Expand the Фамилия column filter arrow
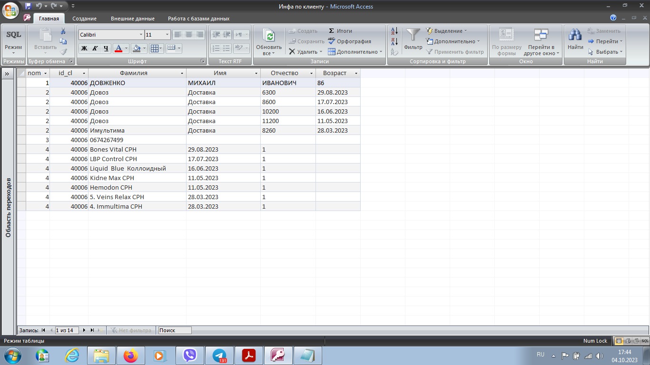The width and height of the screenshot is (650, 365). [182, 74]
